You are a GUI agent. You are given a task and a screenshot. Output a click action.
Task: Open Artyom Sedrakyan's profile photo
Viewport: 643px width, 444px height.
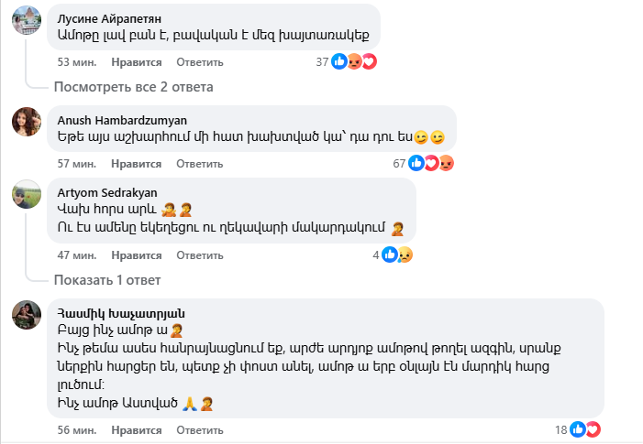[26, 193]
